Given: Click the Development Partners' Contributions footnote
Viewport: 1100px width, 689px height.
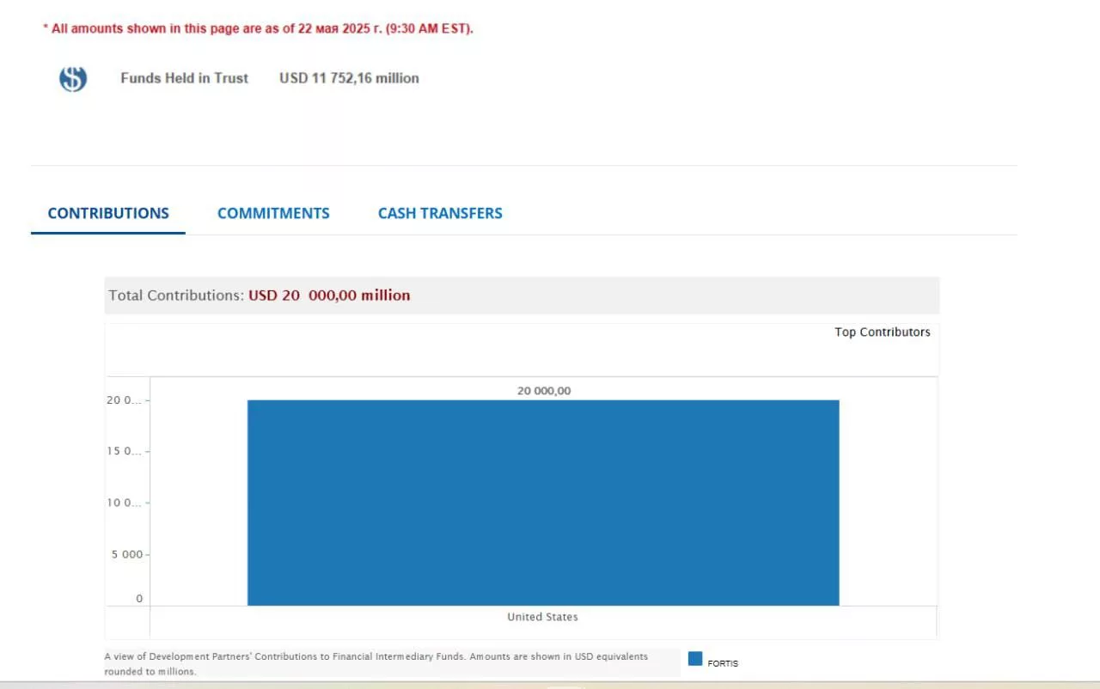Looking at the screenshot, I should click(x=376, y=663).
